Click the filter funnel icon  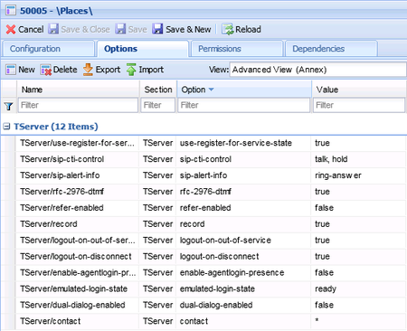pyautogui.click(x=8, y=106)
